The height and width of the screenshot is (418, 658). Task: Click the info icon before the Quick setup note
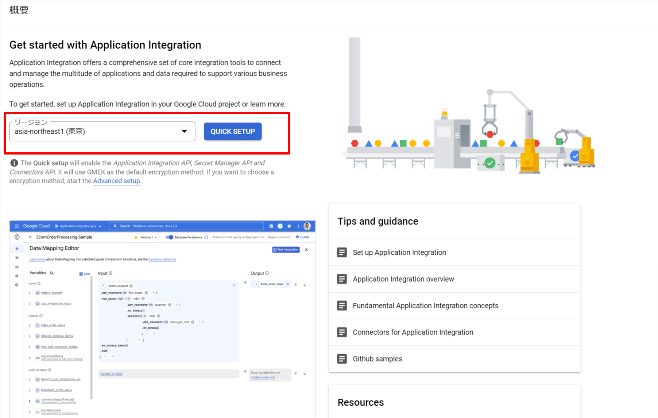(x=14, y=163)
